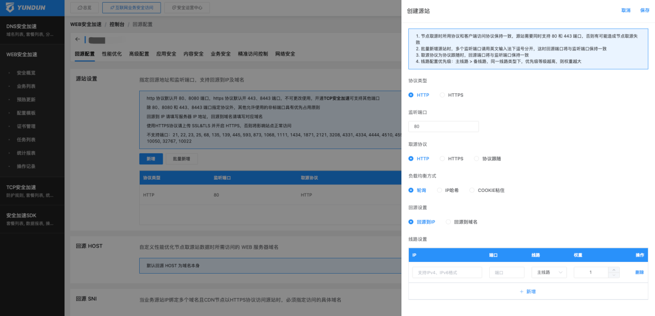Open the 业务安全 tab
This screenshot has height=316, width=655.
click(221, 54)
